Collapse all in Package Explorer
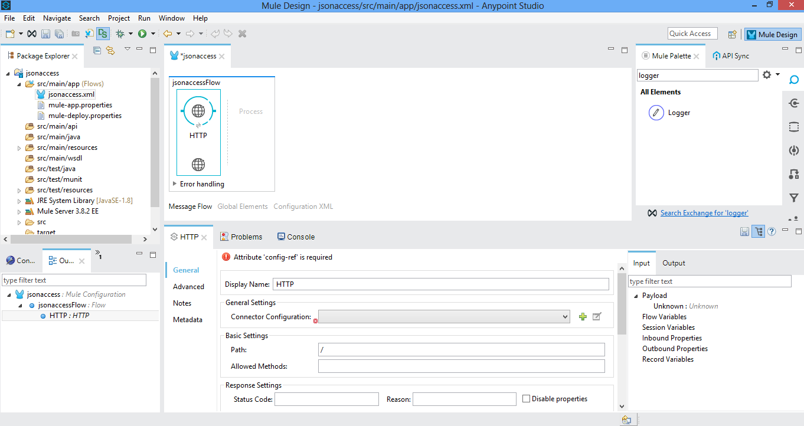Screen dimensions: 804x426 [97, 51]
